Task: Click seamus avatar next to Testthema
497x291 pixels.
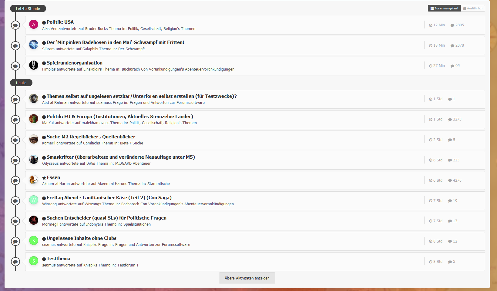Action: point(33,261)
